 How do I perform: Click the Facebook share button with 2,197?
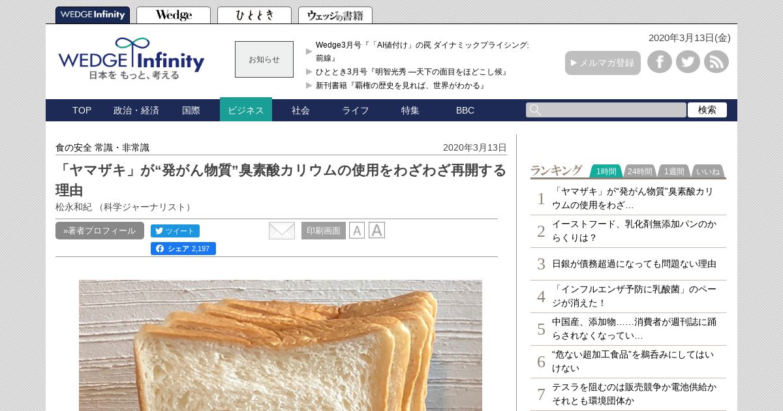pos(183,249)
